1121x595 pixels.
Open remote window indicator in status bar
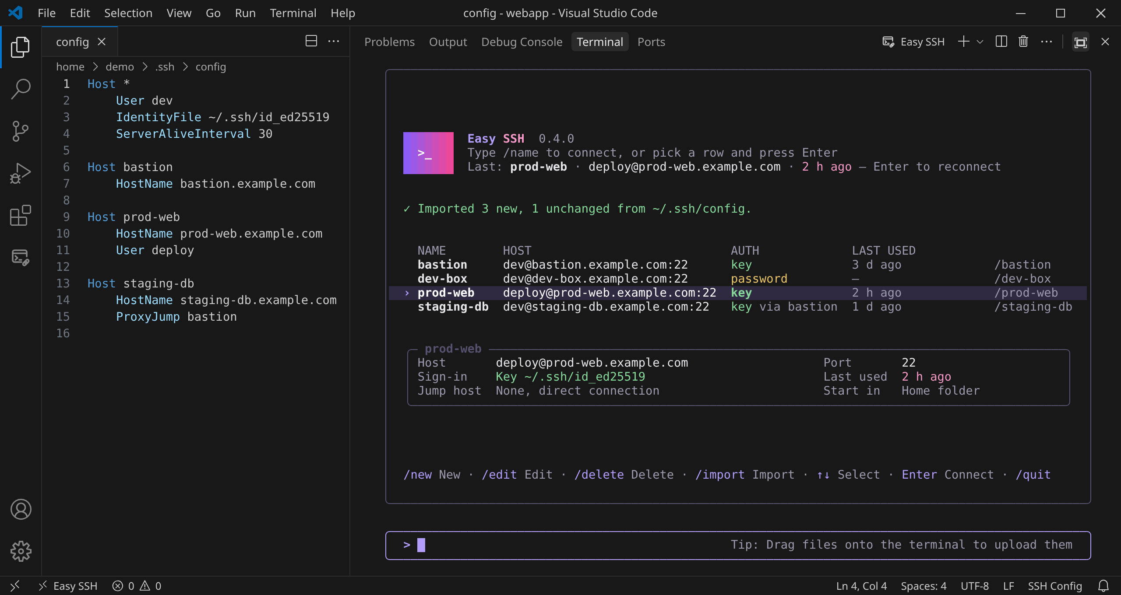point(15,586)
